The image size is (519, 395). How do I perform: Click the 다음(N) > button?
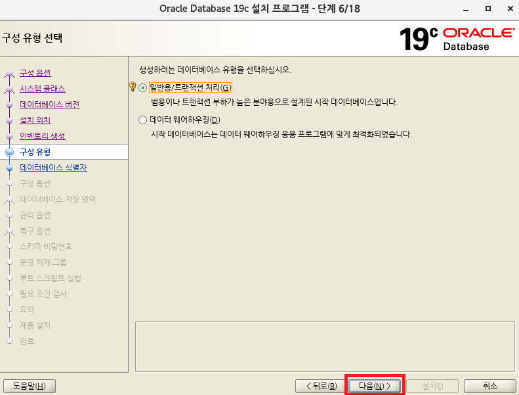375,386
